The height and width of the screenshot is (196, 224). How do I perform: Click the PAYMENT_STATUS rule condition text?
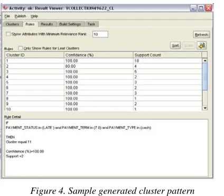pyautogui.click(x=79, y=128)
